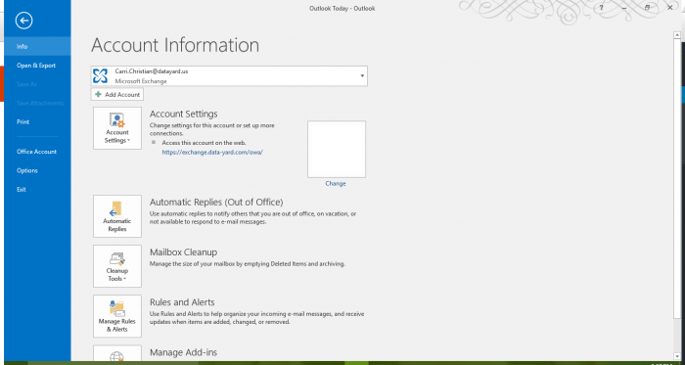
Task: Click the scrollbar down arrow
Action: 677,356
